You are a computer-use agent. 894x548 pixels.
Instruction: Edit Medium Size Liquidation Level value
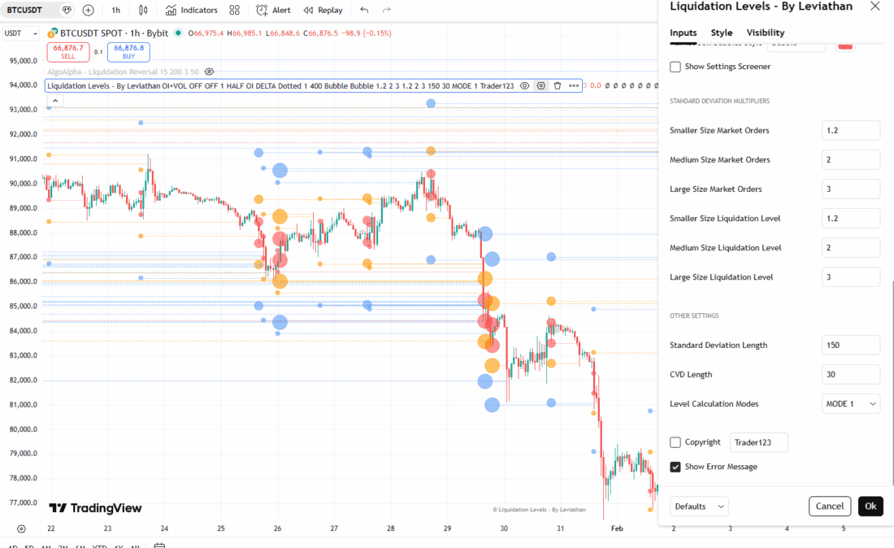coord(850,247)
